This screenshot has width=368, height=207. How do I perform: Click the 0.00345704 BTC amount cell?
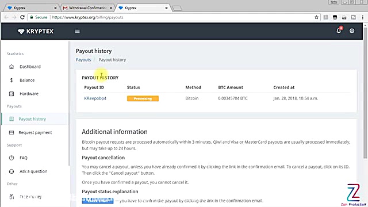coord(232,98)
